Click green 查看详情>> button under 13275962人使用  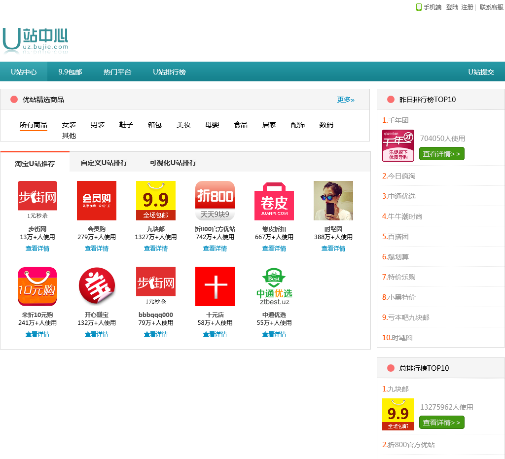(441, 423)
